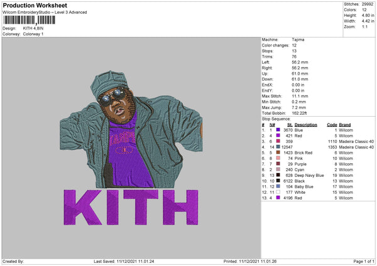Pick the swatch for Madeira code 1353
377x266 pixels.
[278, 147]
